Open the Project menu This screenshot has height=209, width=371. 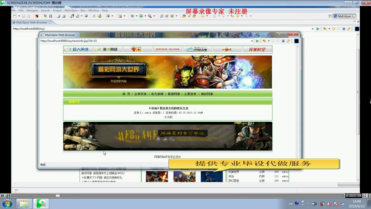pyautogui.click(x=57, y=10)
